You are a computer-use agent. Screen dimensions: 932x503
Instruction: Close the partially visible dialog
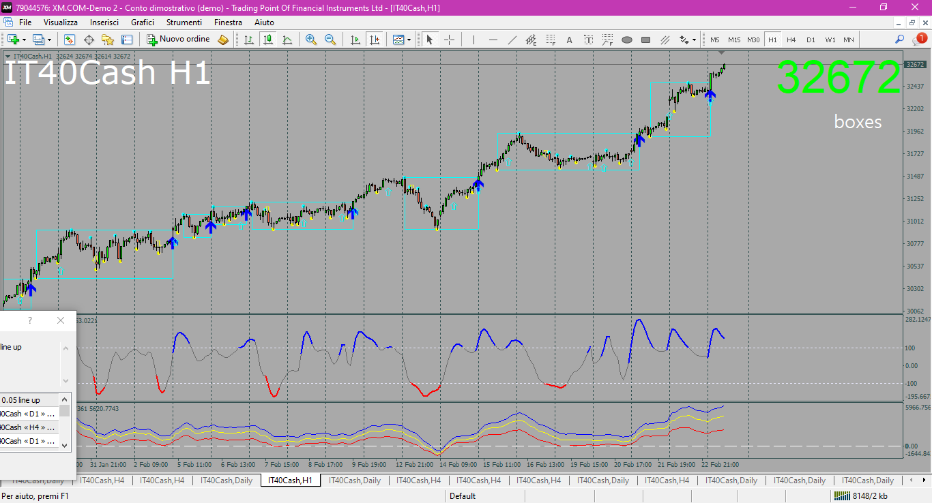[61, 320]
